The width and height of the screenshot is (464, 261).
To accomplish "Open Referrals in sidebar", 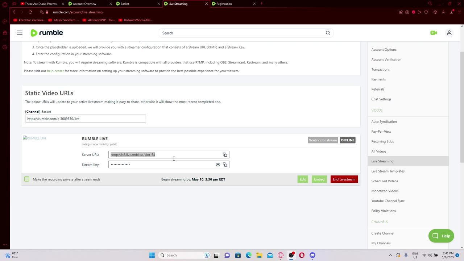I will point(378,89).
